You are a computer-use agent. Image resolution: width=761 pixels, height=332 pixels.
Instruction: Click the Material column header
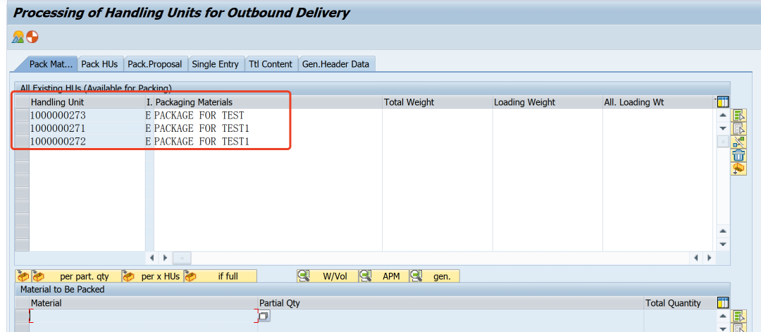144,303
